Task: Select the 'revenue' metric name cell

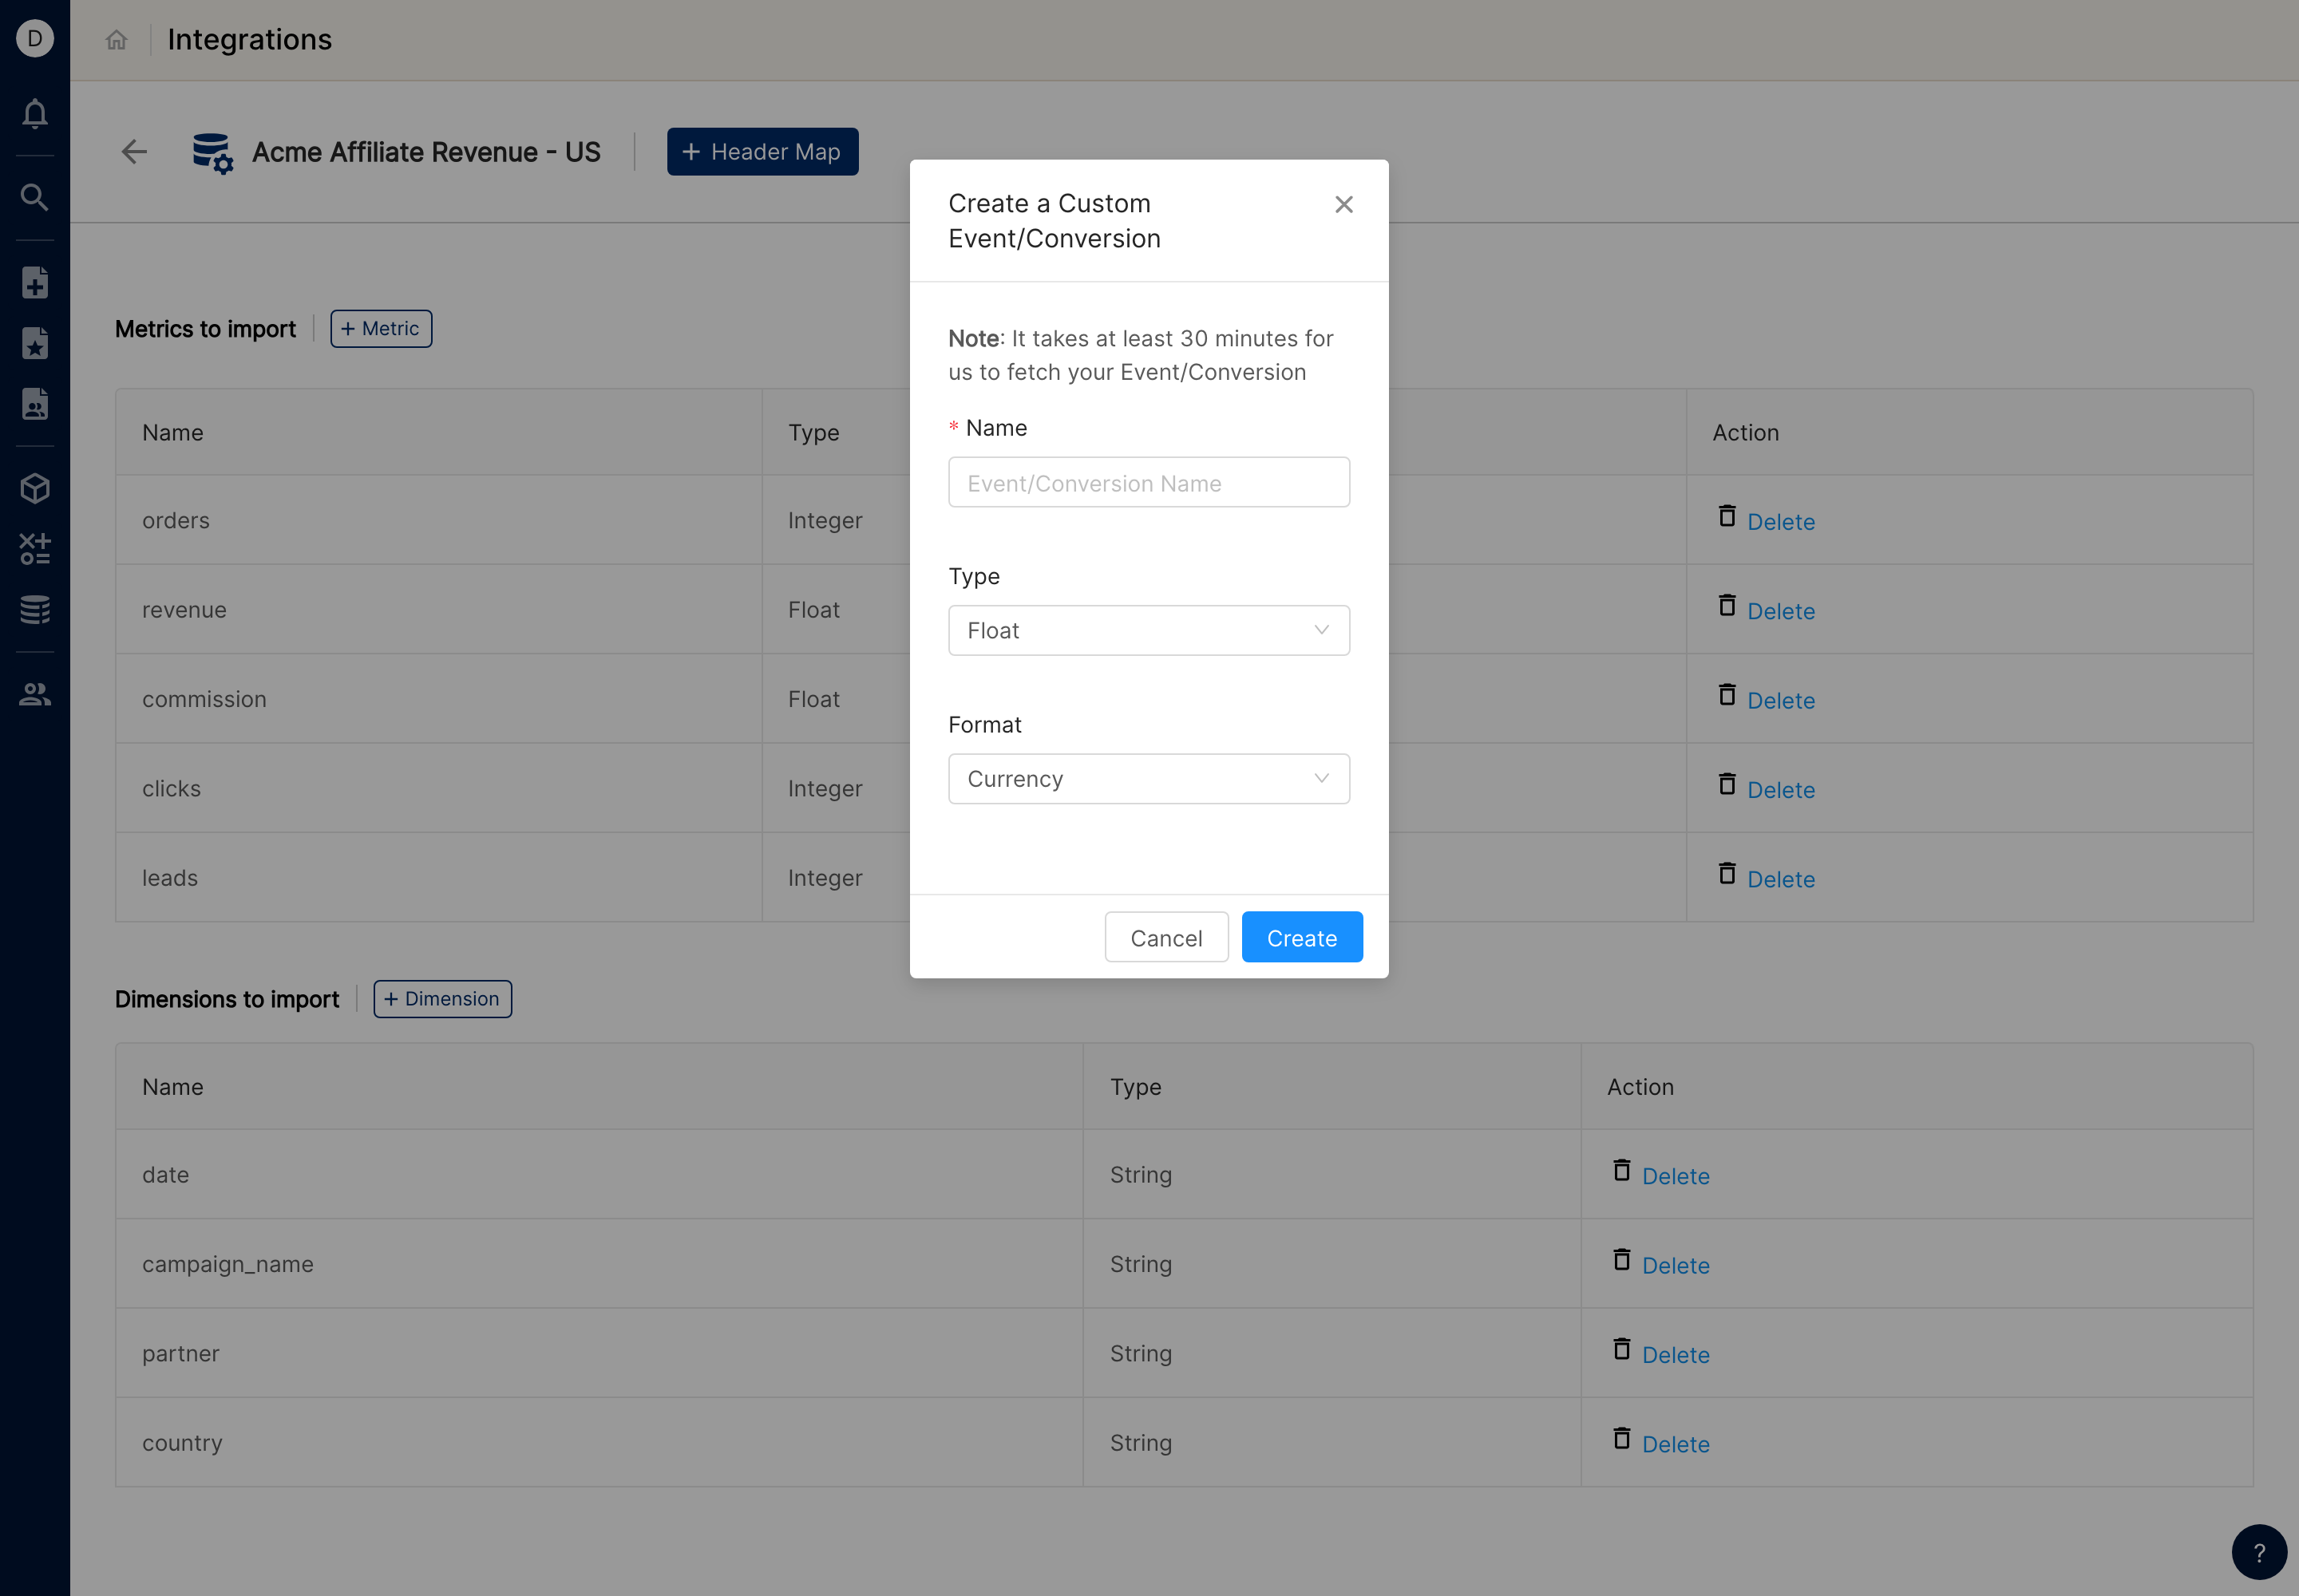Action: coord(439,609)
